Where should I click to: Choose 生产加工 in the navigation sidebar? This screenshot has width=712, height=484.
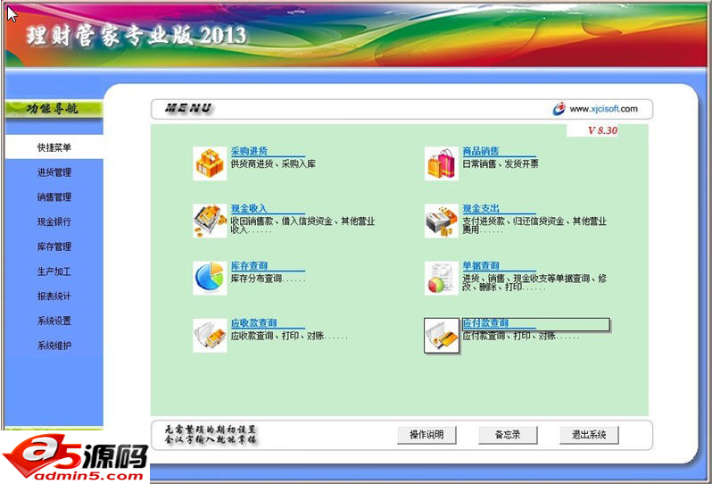pyautogui.click(x=54, y=271)
